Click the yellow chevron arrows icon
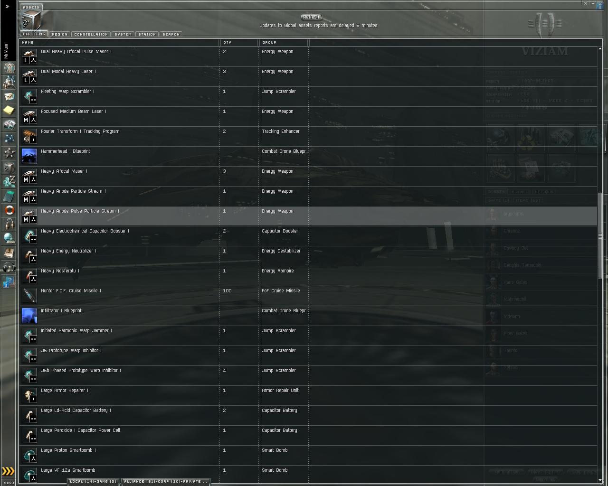 (9, 471)
